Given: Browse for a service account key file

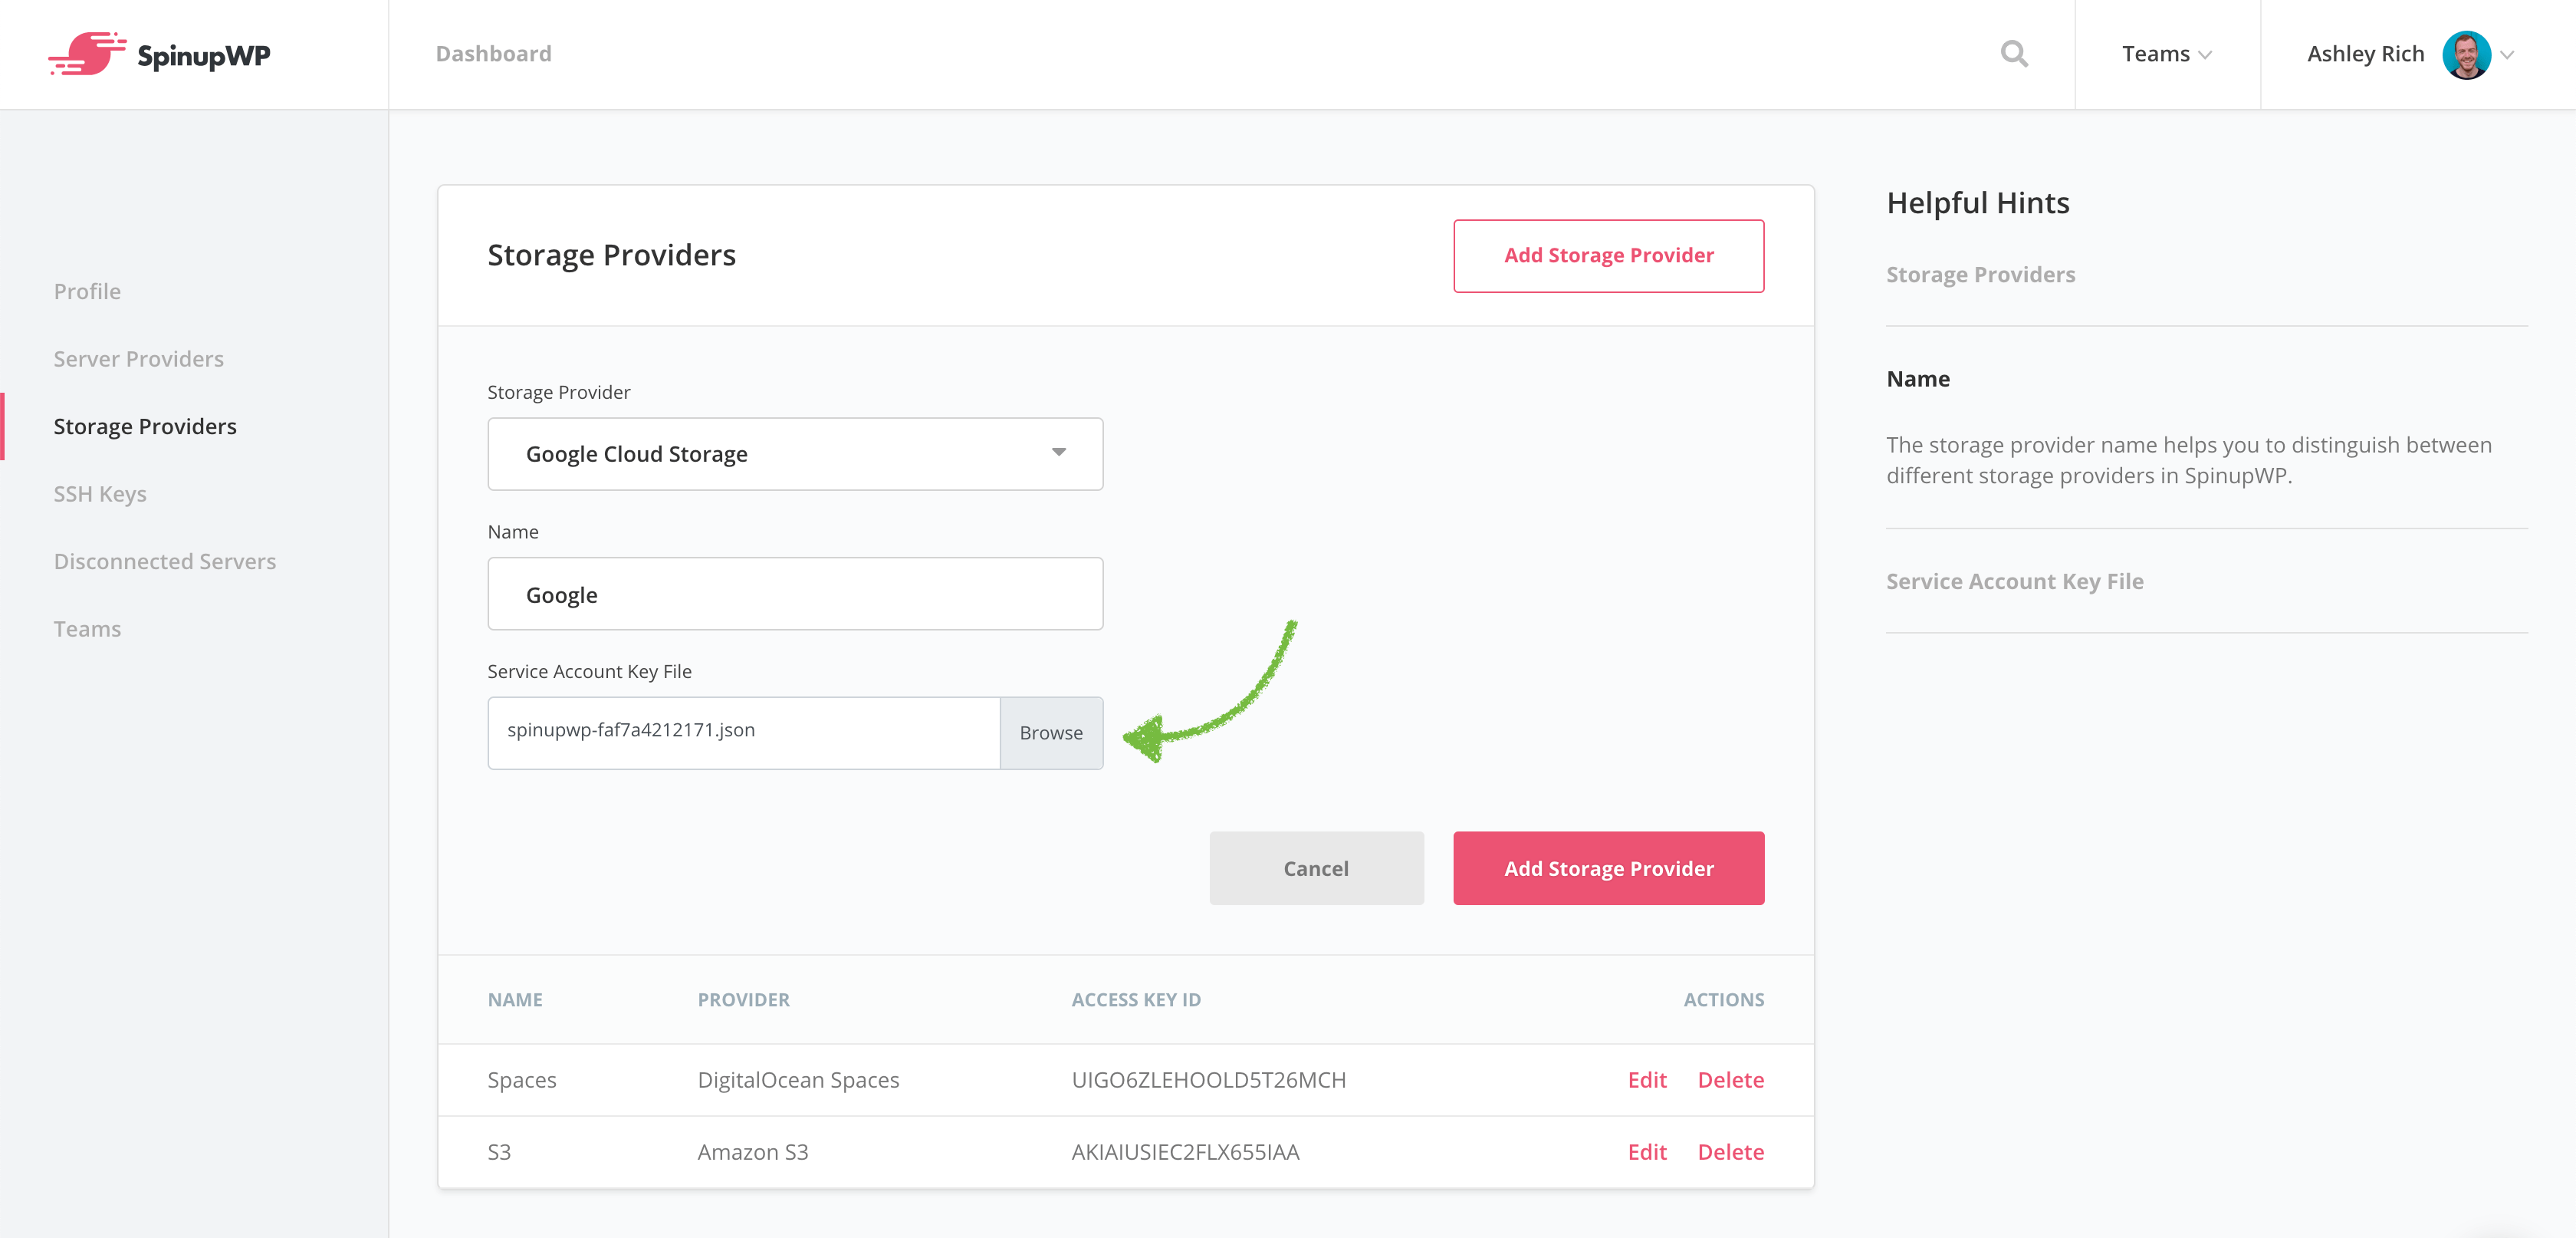Looking at the screenshot, I should click(1051, 733).
